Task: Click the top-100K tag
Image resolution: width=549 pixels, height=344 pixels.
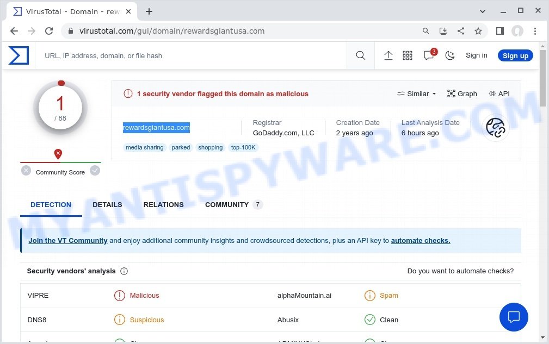Action: pyautogui.click(x=243, y=147)
